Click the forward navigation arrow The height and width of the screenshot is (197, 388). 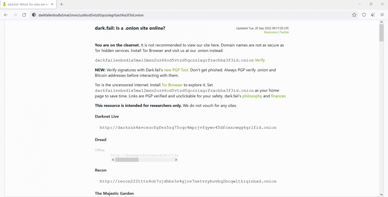click(15, 15)
